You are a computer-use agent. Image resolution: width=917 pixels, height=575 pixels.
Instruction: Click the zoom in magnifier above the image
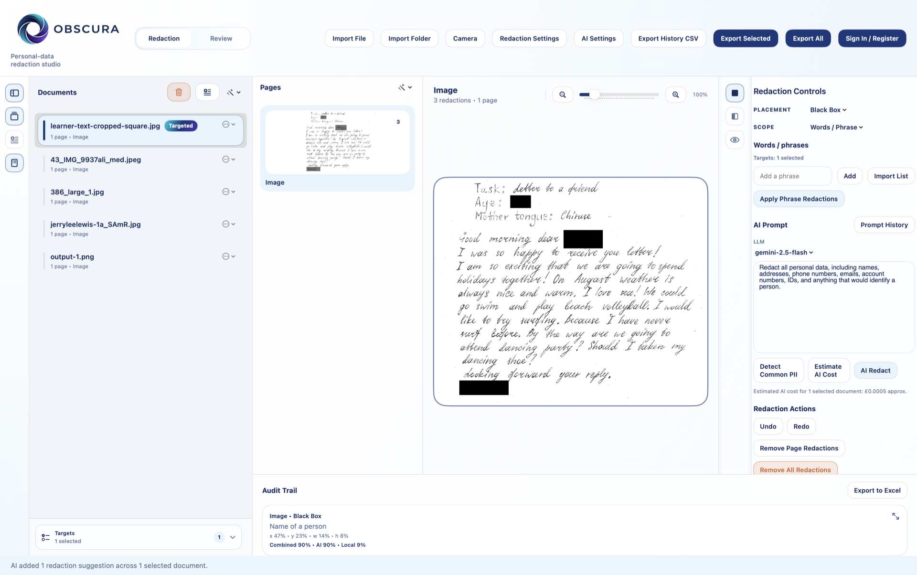tap(675, 94)
